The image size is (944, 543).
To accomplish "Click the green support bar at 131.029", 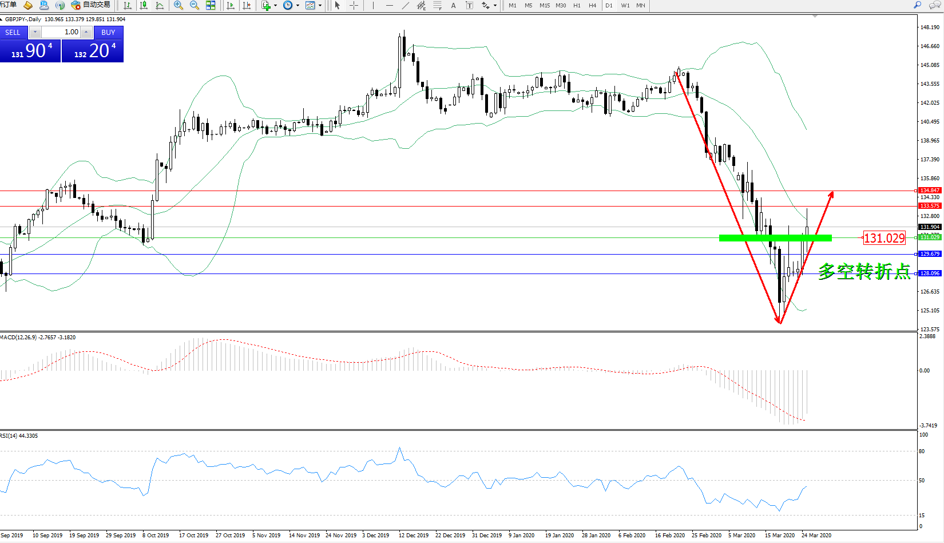I will (x=775, y=237).
